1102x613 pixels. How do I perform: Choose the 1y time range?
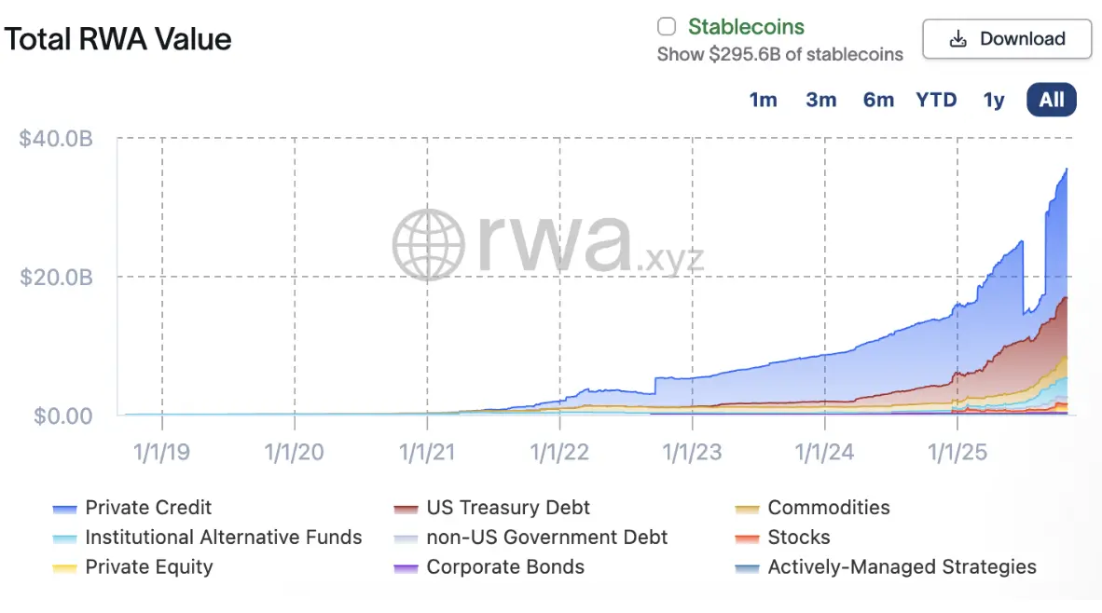click(x=994, y=100)
